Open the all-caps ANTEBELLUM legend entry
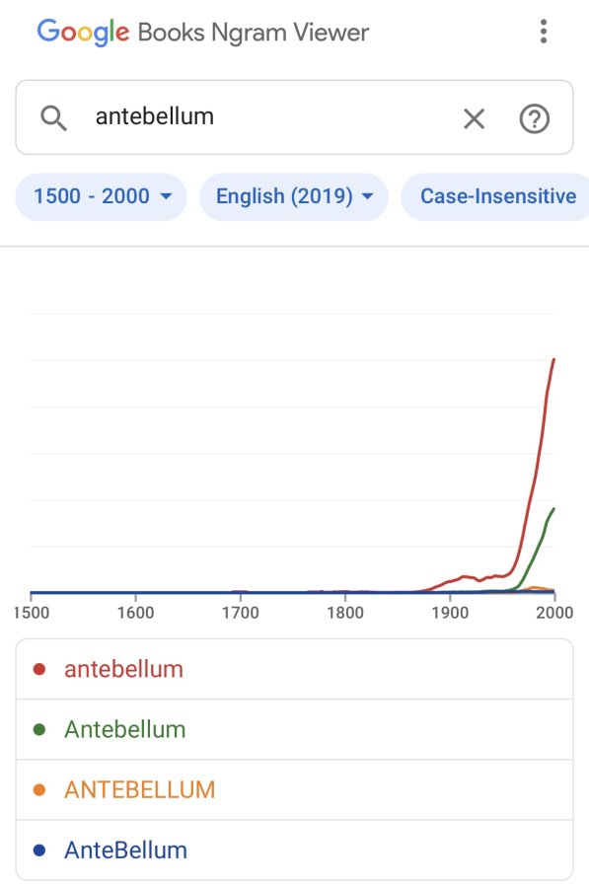589x888 pixels. pos(294,789)
